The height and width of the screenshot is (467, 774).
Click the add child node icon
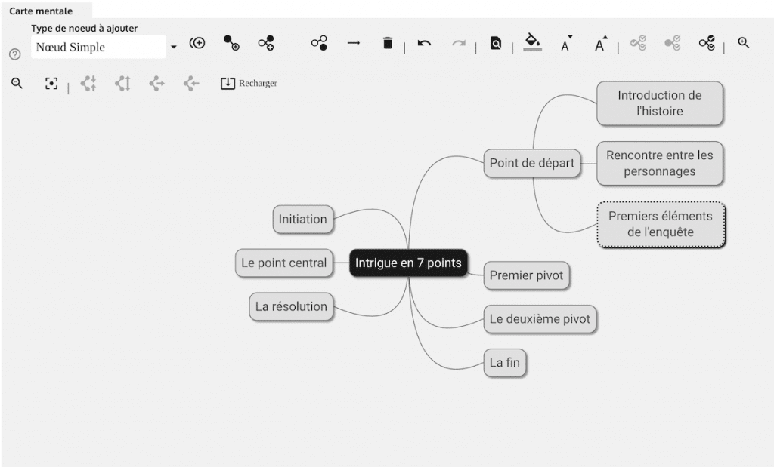coord(231,43)
